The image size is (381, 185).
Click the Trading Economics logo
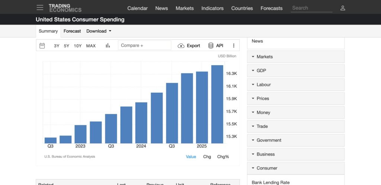click(x=65, y=8)
